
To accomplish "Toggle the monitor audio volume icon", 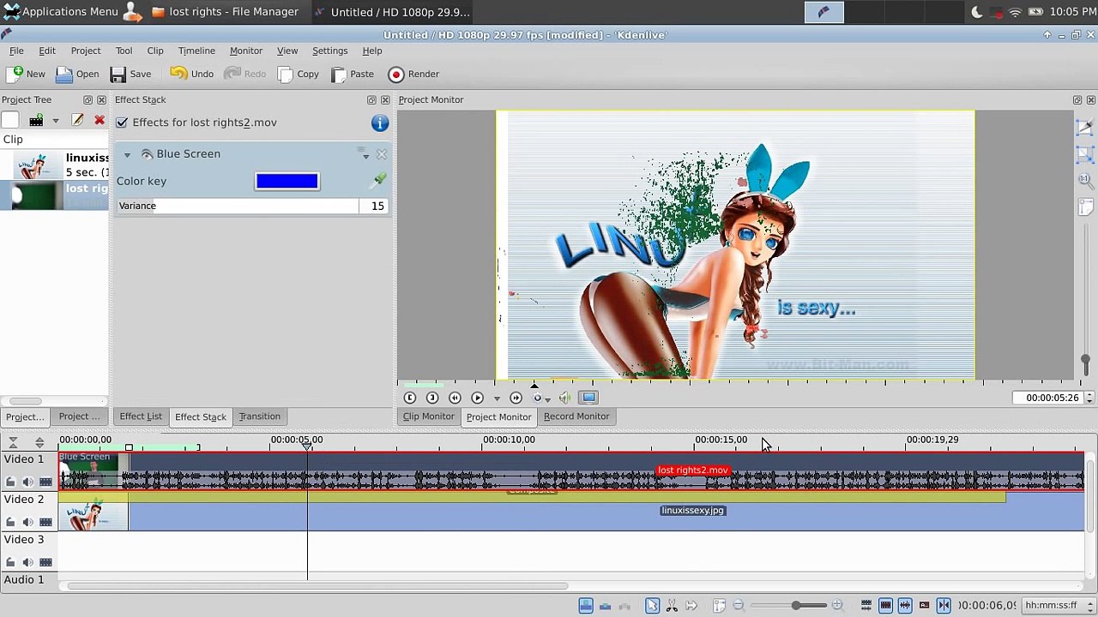I will [x=564, y=398].
